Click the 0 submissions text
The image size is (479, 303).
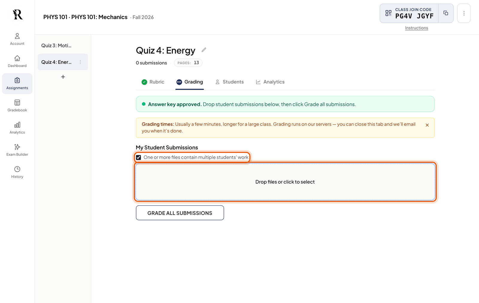point(151,63)
